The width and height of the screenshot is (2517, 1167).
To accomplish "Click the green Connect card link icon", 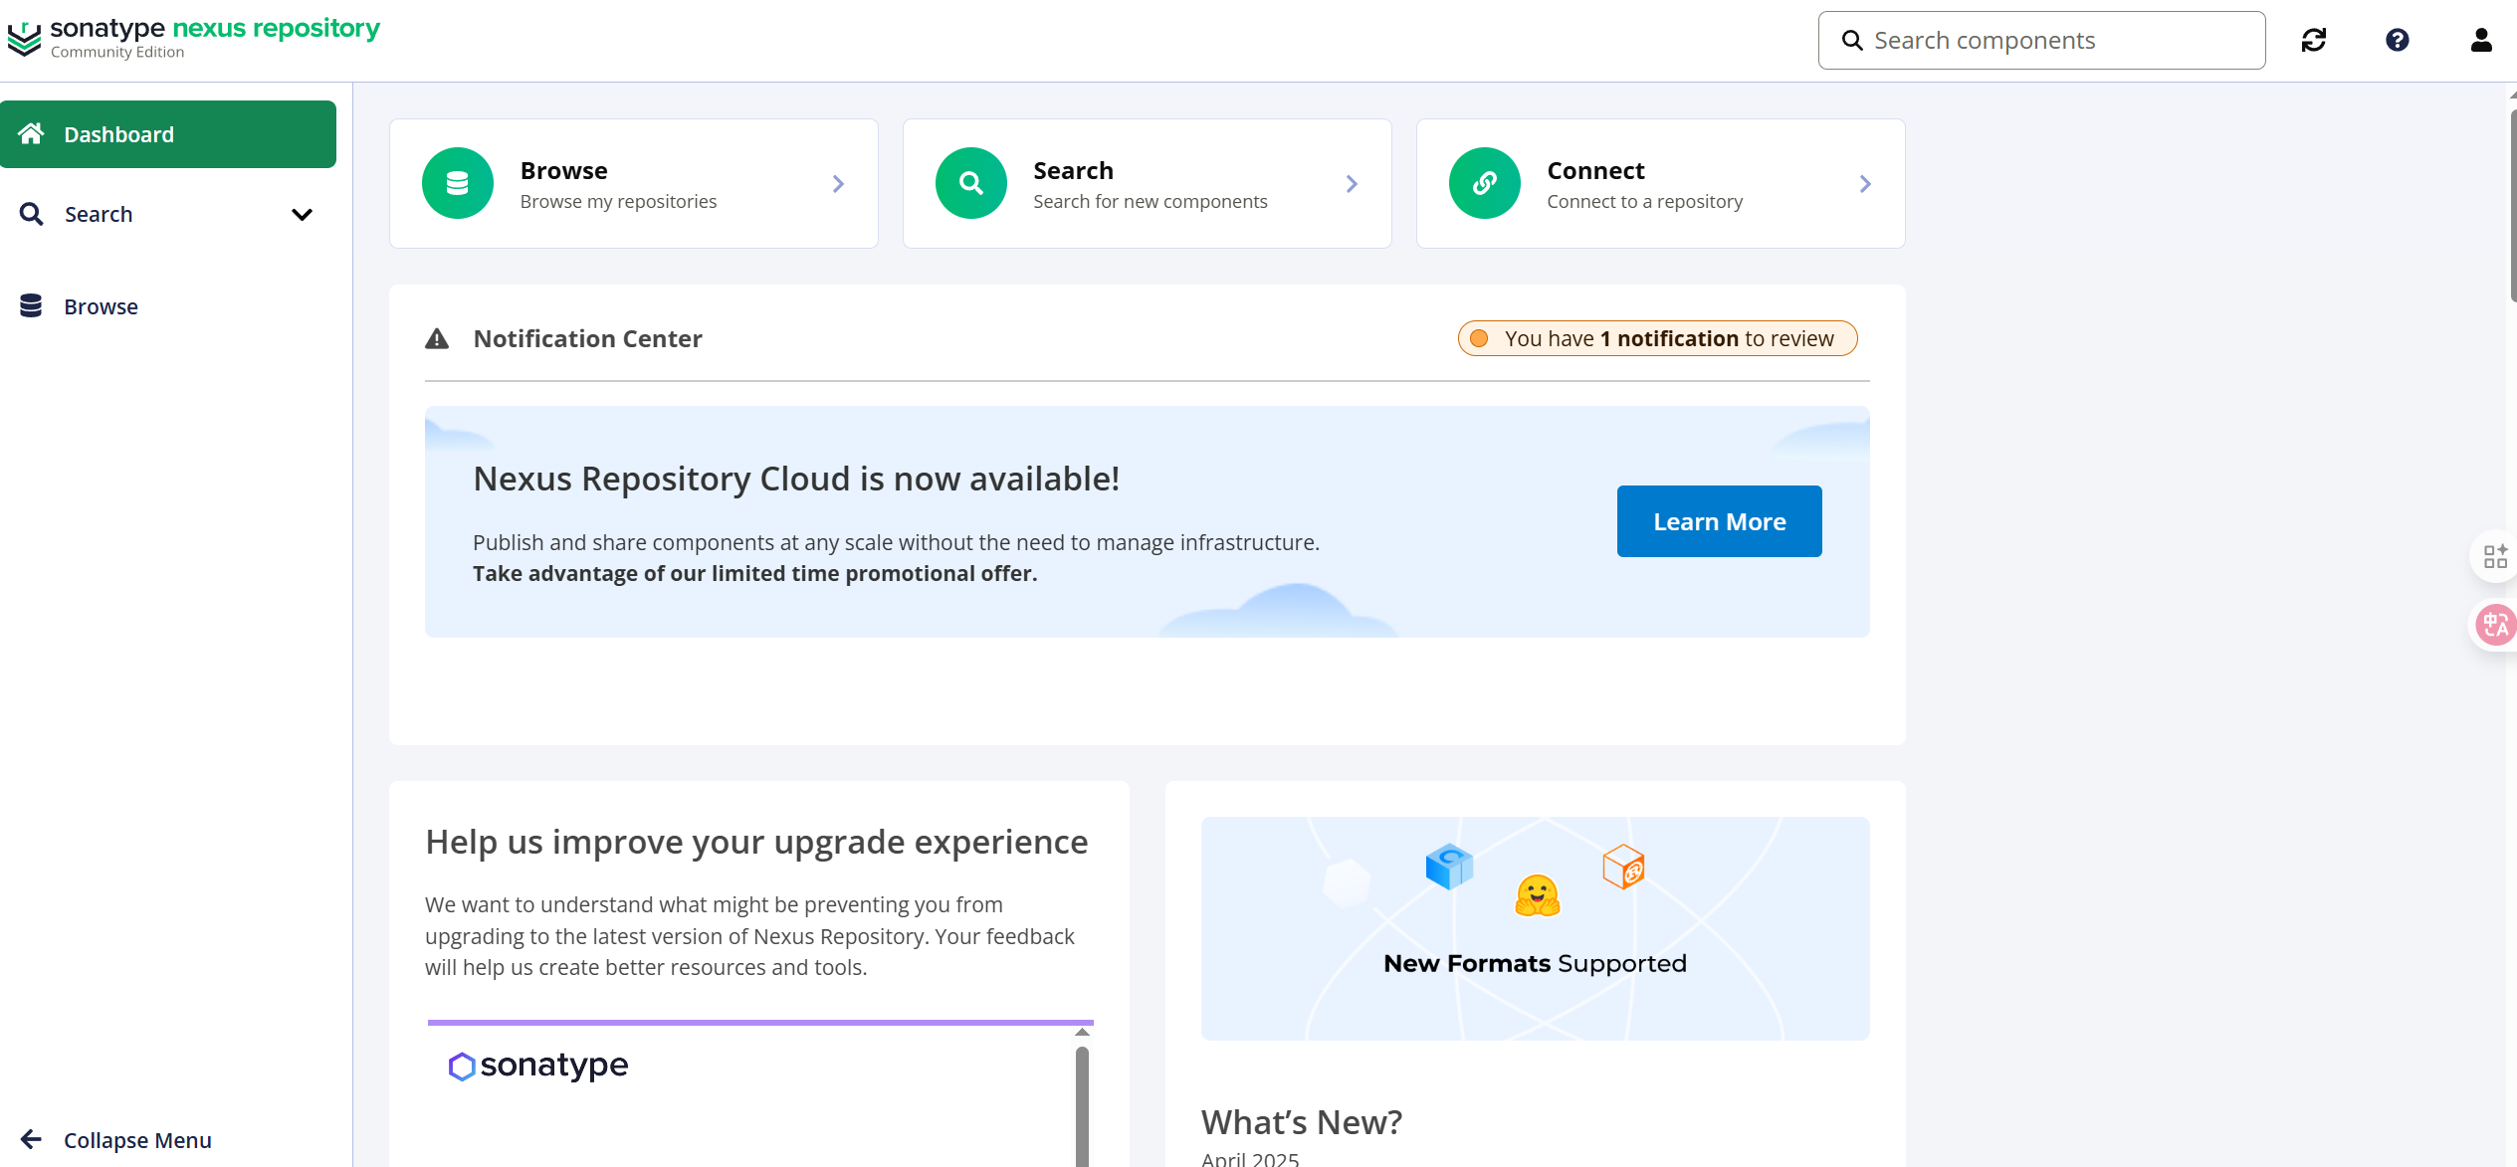I will tap(1485, 183).
